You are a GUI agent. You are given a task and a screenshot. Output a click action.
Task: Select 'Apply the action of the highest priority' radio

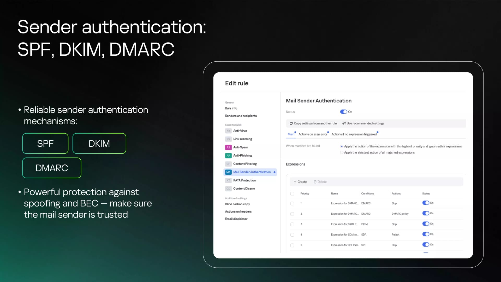(x=342, y=146)
